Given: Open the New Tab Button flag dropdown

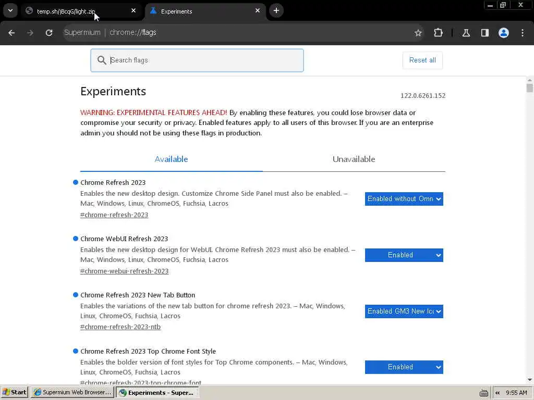Looking at the screenshot, I should coord(404,311).
